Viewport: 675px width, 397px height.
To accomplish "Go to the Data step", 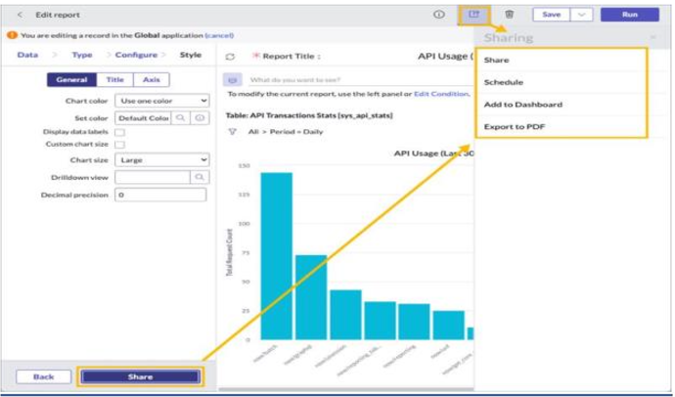I will 27,55.
